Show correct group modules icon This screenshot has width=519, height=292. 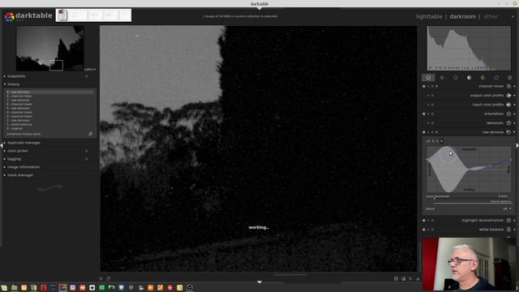pos(496,78)
